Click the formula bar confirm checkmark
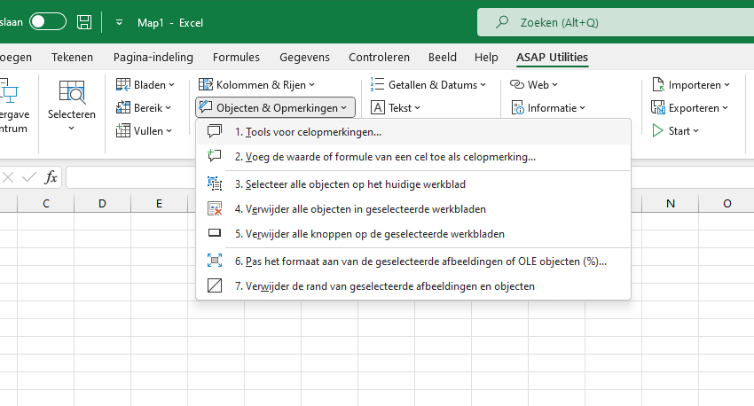Viewport: 754px width, 406px height. point(29,178)
